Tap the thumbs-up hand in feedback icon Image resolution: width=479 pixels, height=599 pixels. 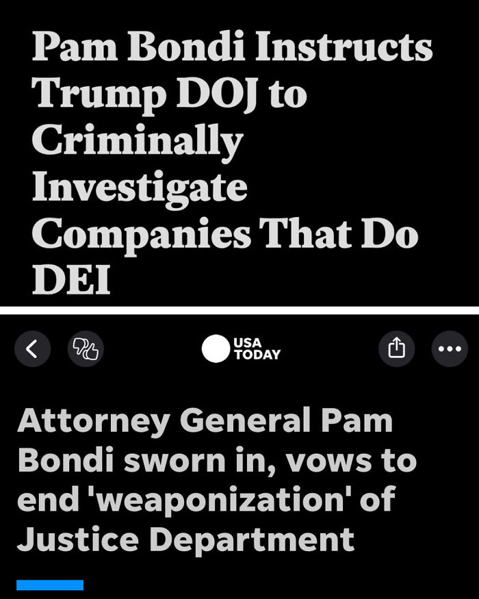pyautogui.click(x=92, y=353)
